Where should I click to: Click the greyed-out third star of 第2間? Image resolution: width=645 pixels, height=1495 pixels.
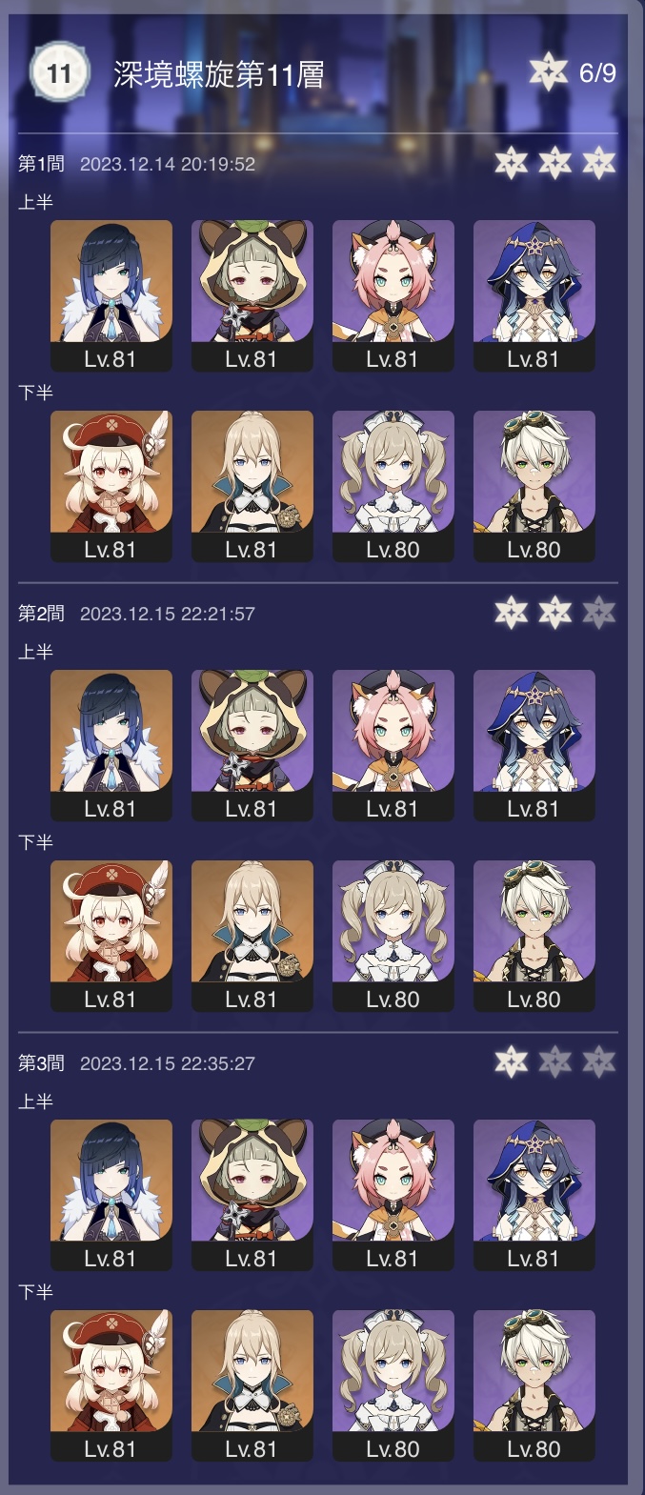point(598,613)
